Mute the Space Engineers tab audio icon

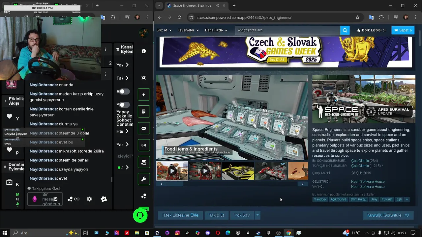tap(218, 6)
